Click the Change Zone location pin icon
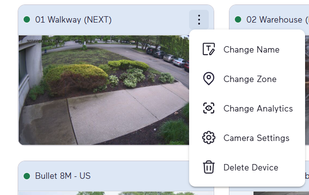Viewport: 309px width, 195px height. pyautogui.click(x=209, y=79)
